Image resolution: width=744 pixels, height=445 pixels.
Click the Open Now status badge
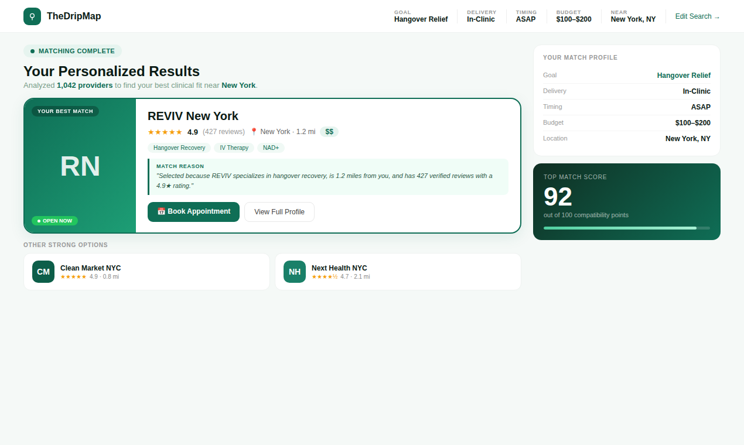tap(54, 221)
